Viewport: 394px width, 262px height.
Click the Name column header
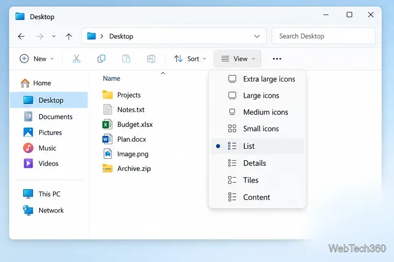click(112, 79)
